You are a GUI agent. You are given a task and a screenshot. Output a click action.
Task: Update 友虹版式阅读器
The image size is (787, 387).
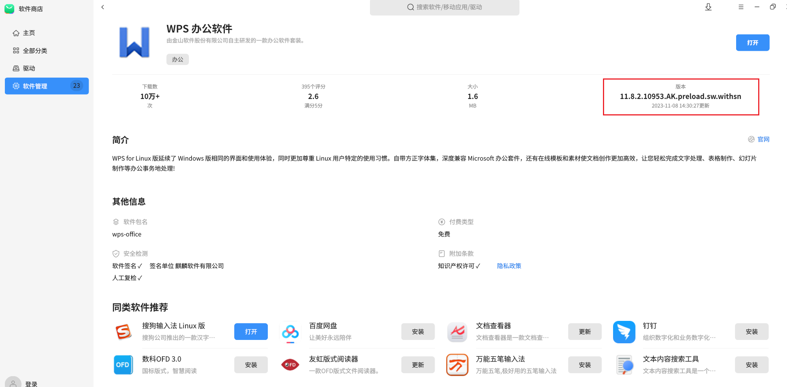[418, 365]
